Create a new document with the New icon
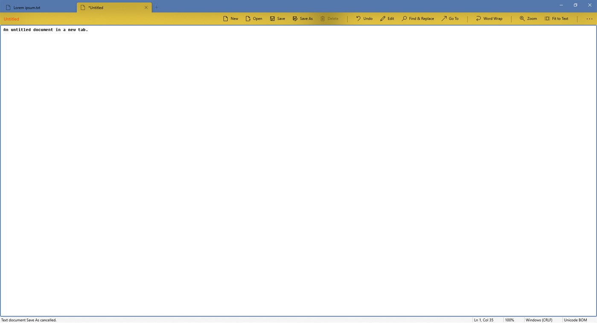This screenshot has width=597, height=323. tap(230, 18)
